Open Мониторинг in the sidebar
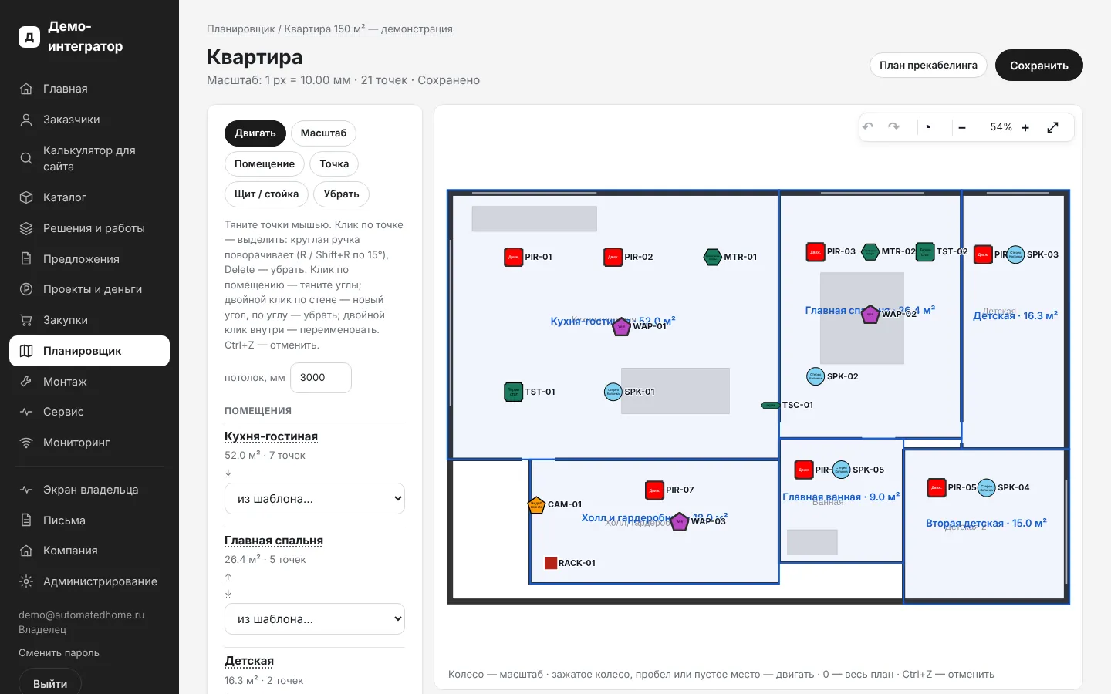Screen dimensions: 1111x694 89,443
